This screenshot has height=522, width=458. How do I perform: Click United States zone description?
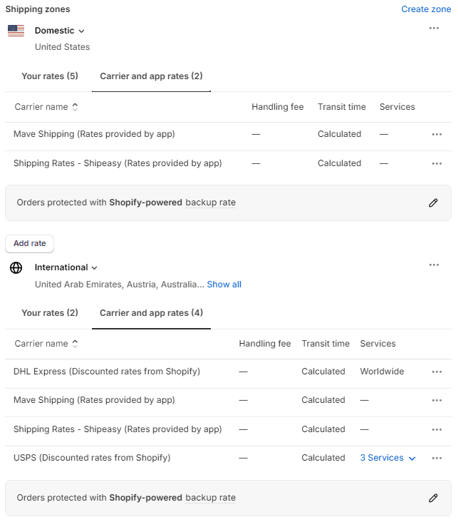pyautogui.click(x=62, y=47)
